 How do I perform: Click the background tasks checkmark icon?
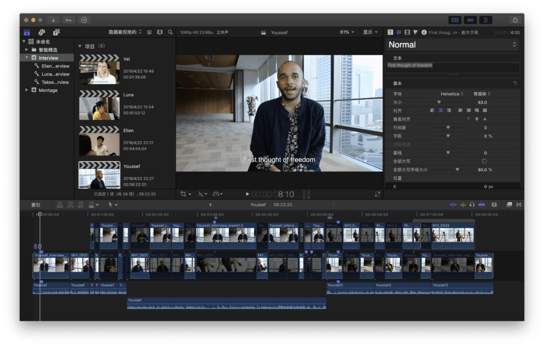(84, 20)
